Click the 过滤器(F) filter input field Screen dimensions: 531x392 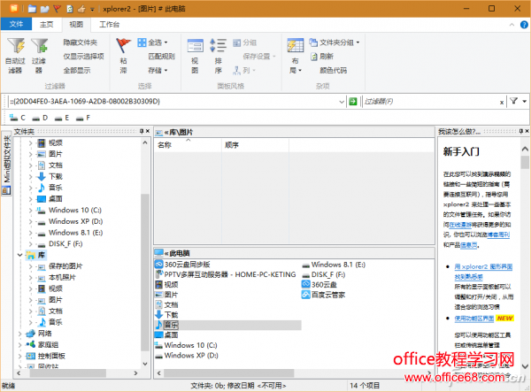(x=430, y=101)
